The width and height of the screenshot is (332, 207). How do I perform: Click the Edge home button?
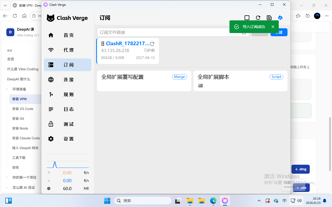[x=24, y=16]
